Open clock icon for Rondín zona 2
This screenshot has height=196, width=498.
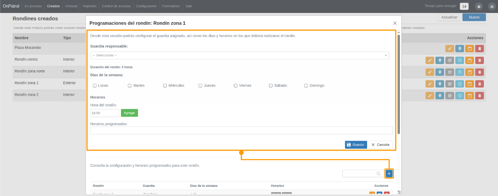(459, 96)
